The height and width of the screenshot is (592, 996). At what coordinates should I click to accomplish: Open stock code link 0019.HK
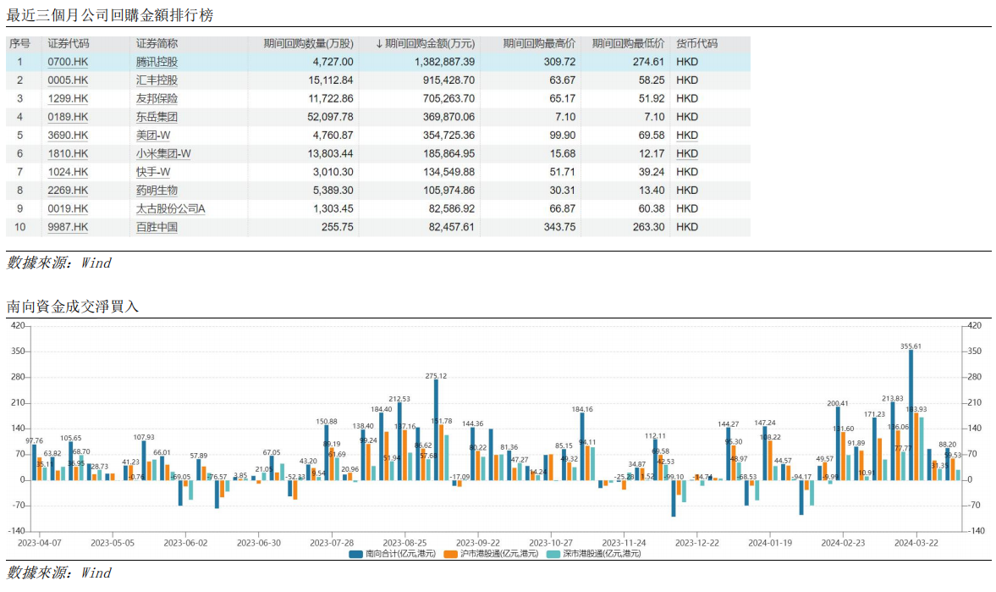[x=68, y=209]
